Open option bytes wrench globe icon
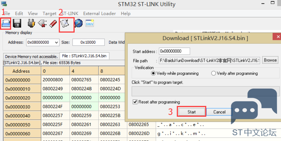 pos(79,24)
